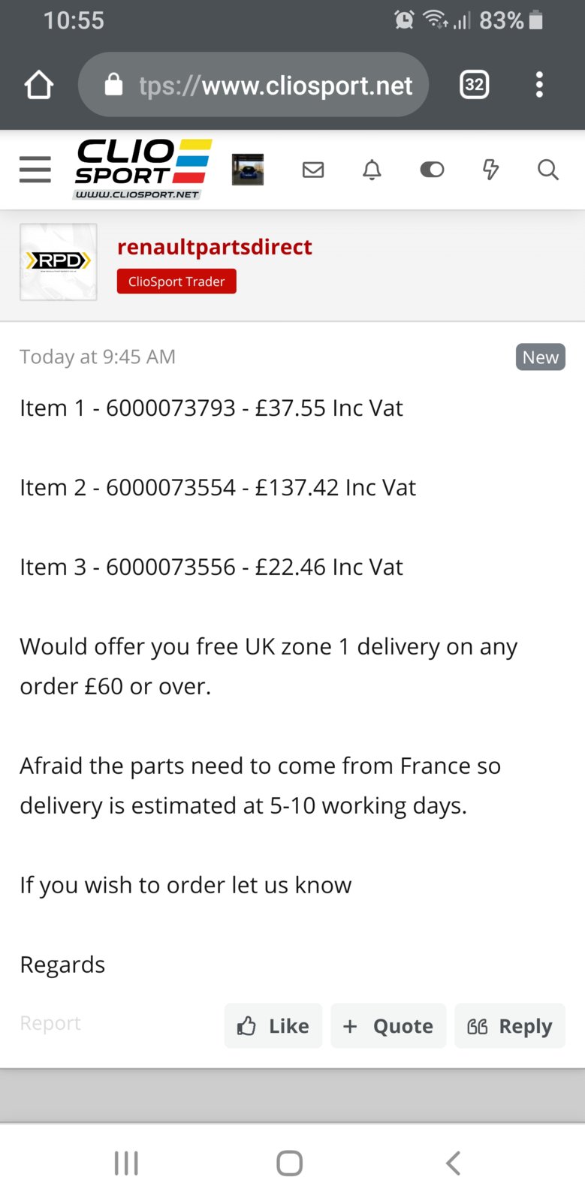Open the What's new lightning icon
Screen dimensions: 585x1201
point(490,170)
